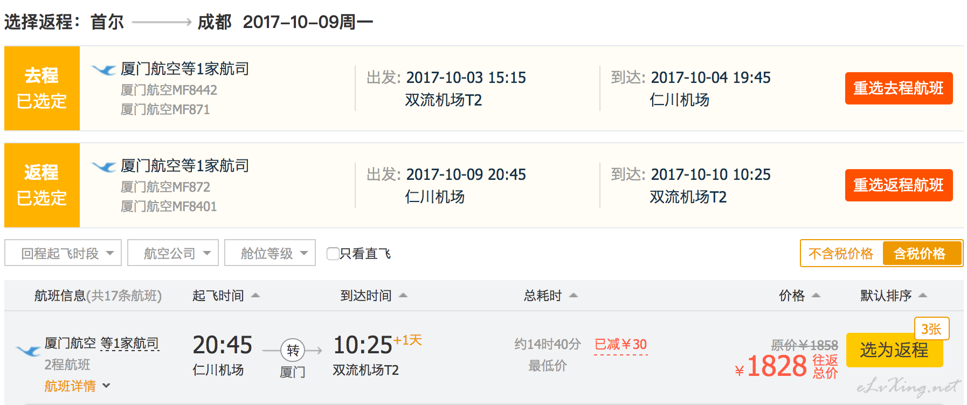Sort by departure time arrow
Viewport: 967px width, 405px height.
point(255,295)
